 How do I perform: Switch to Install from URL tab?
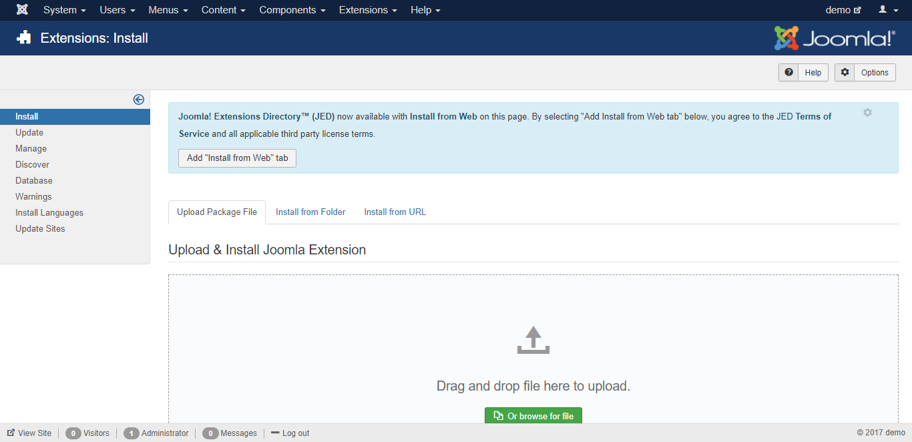395,212
